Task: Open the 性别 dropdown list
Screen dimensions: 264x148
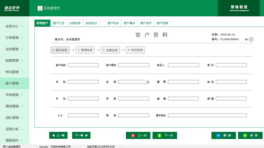Action: pyautogui.click(x=147, y=82)
